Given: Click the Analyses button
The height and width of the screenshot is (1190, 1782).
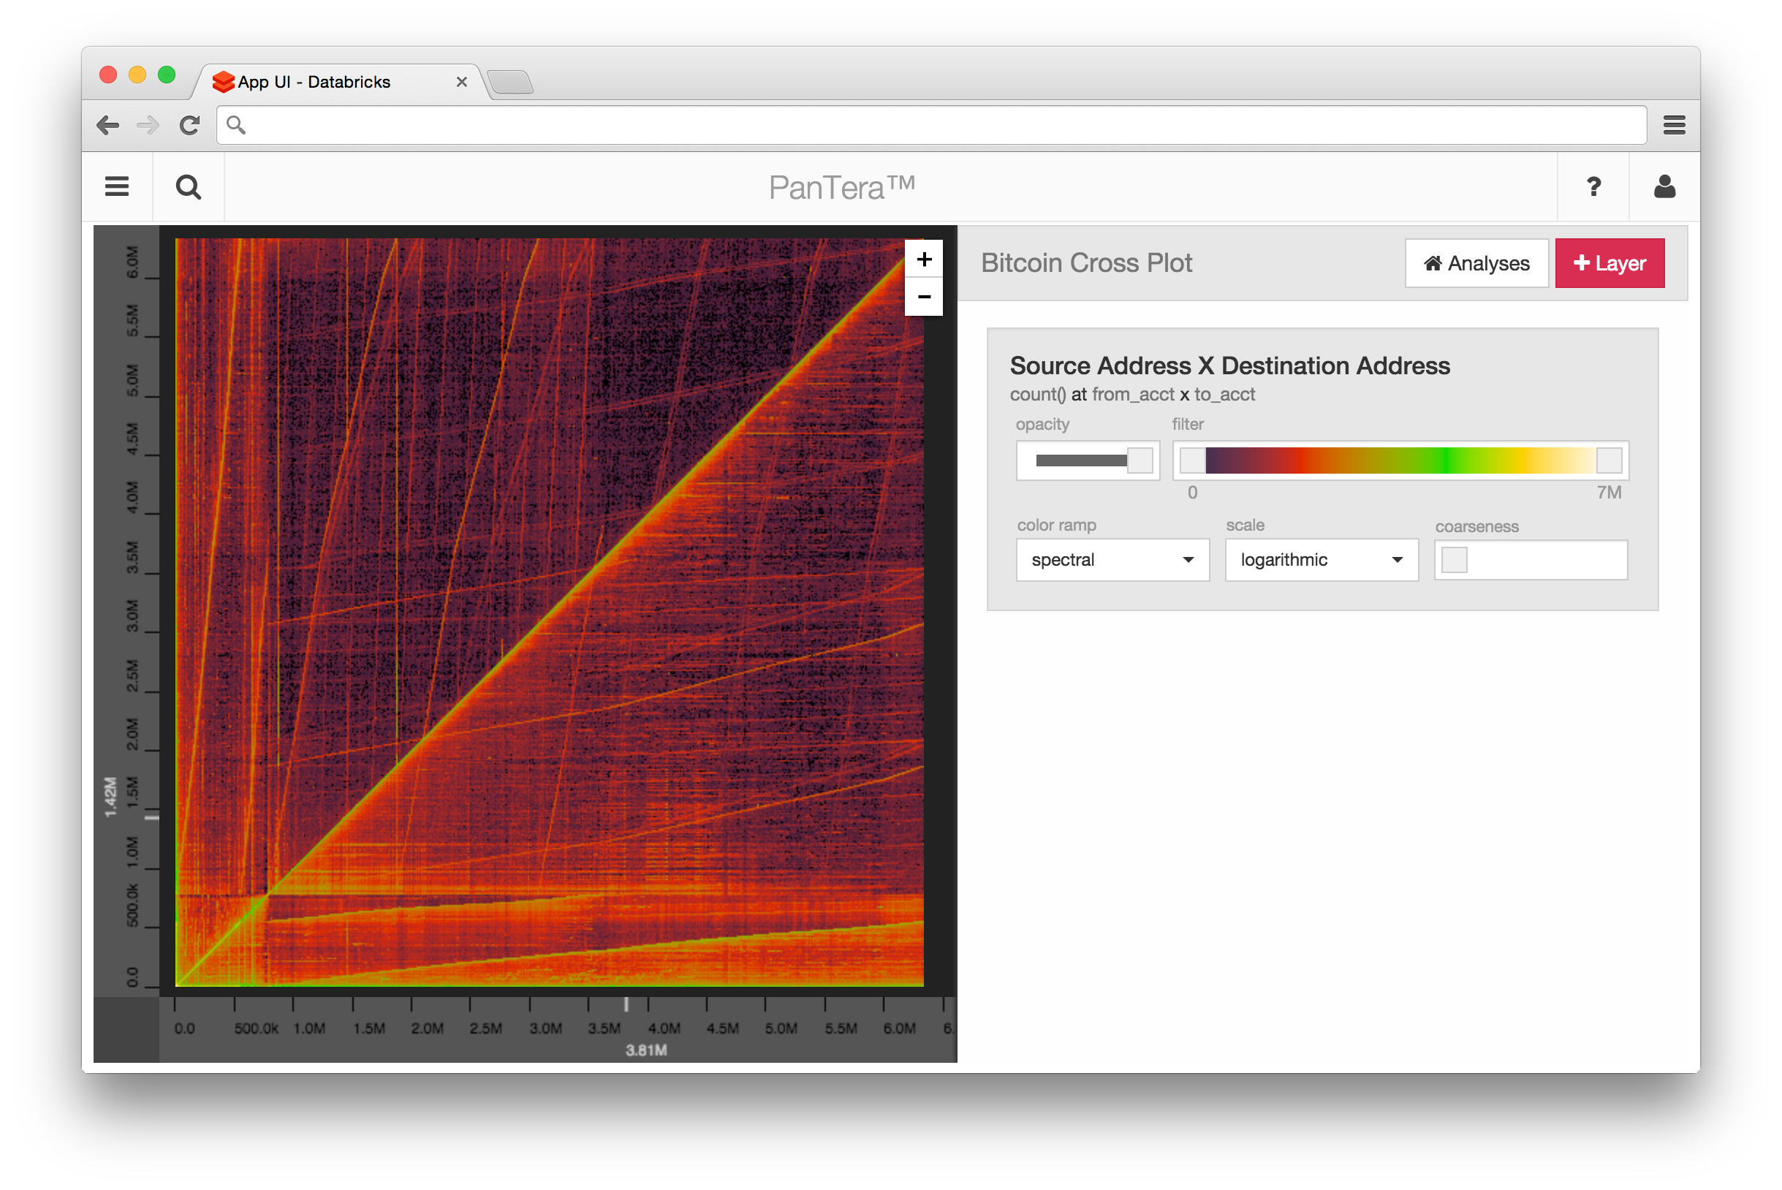Looking at the screenshot, I should click(x=1476, y=263).
